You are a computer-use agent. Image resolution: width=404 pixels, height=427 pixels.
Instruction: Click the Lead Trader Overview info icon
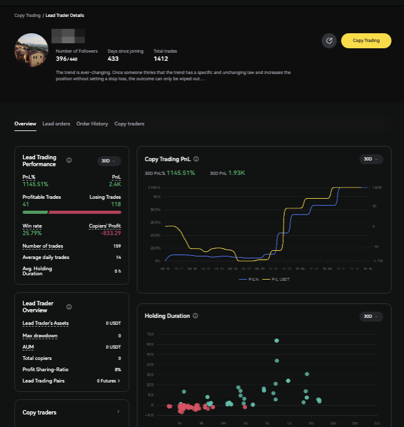pyautogui.click(x=69, y=307)
